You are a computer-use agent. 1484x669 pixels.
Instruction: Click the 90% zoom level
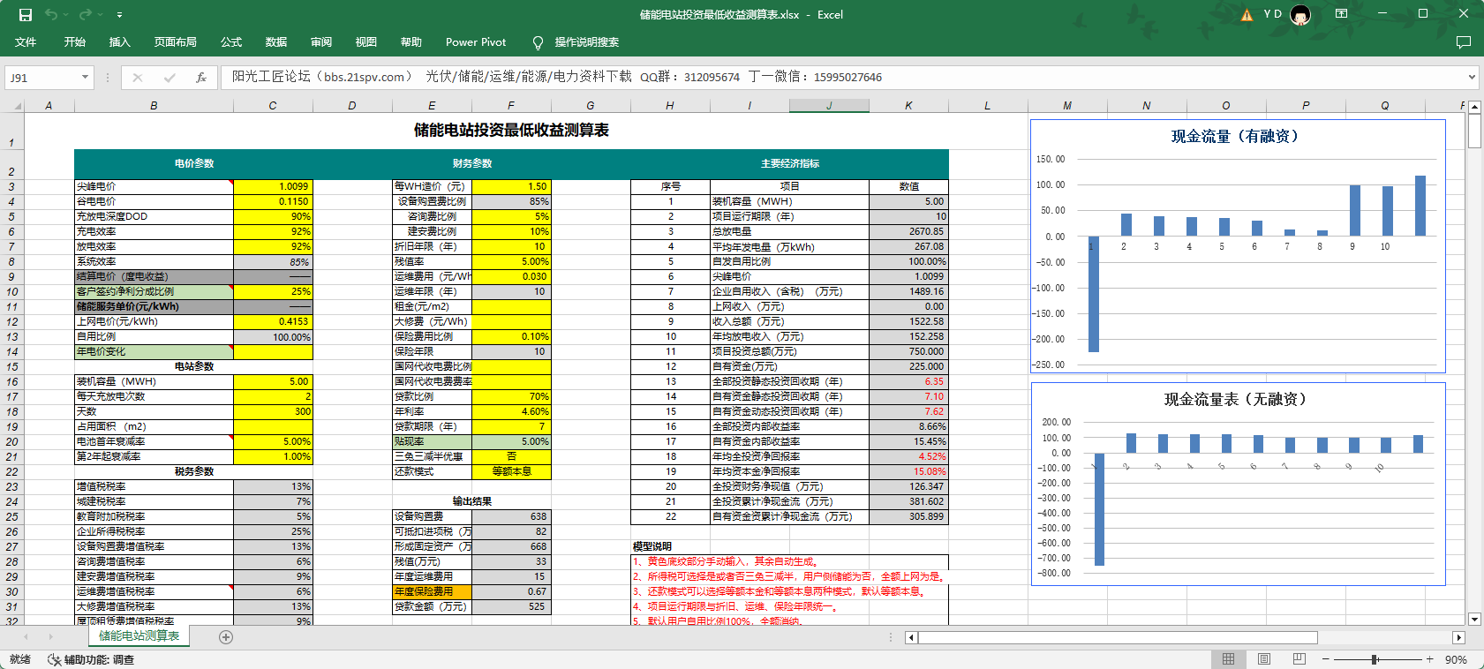coord(1456,659)
